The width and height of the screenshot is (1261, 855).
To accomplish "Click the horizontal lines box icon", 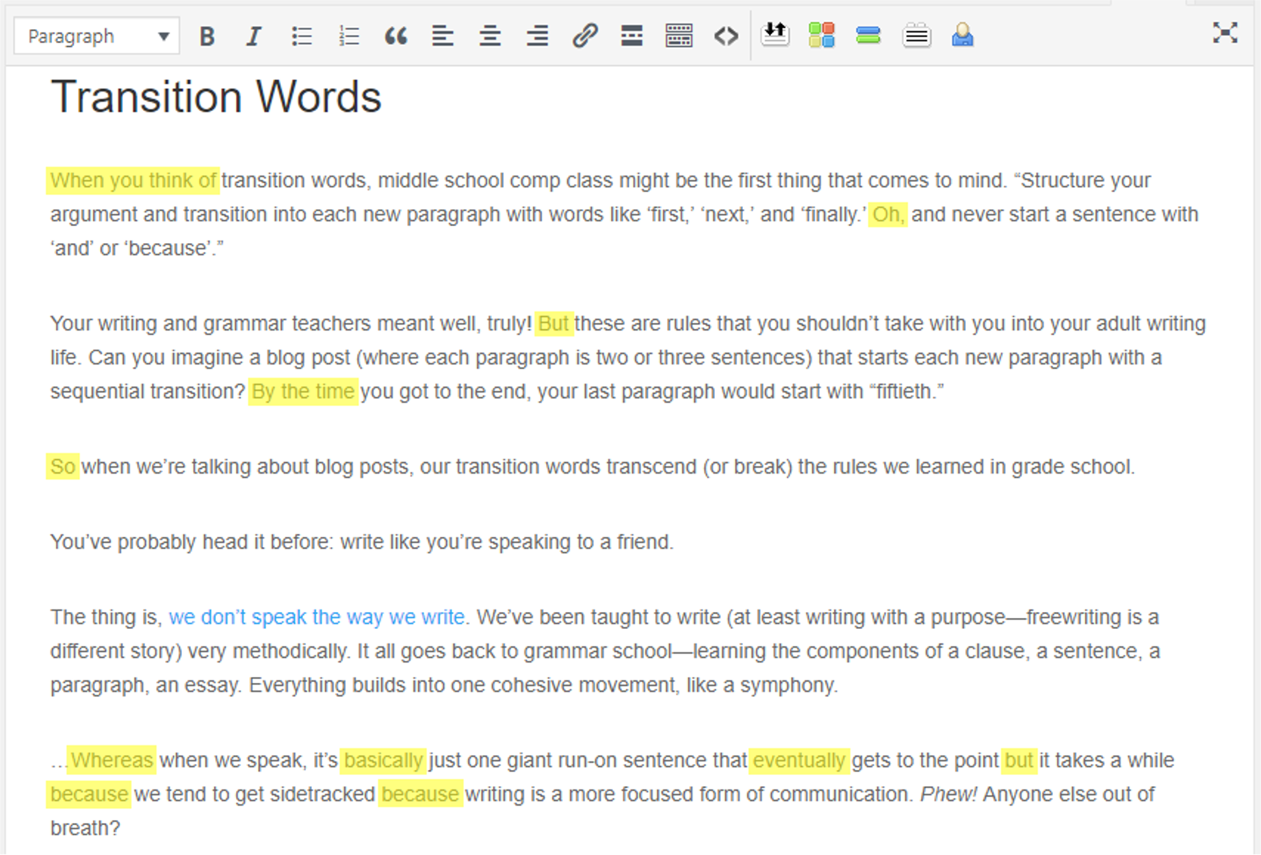I will coord(916,35).
